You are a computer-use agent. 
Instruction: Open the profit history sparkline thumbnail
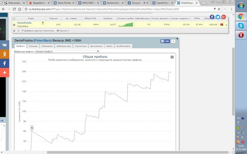(x=126, y=25)
